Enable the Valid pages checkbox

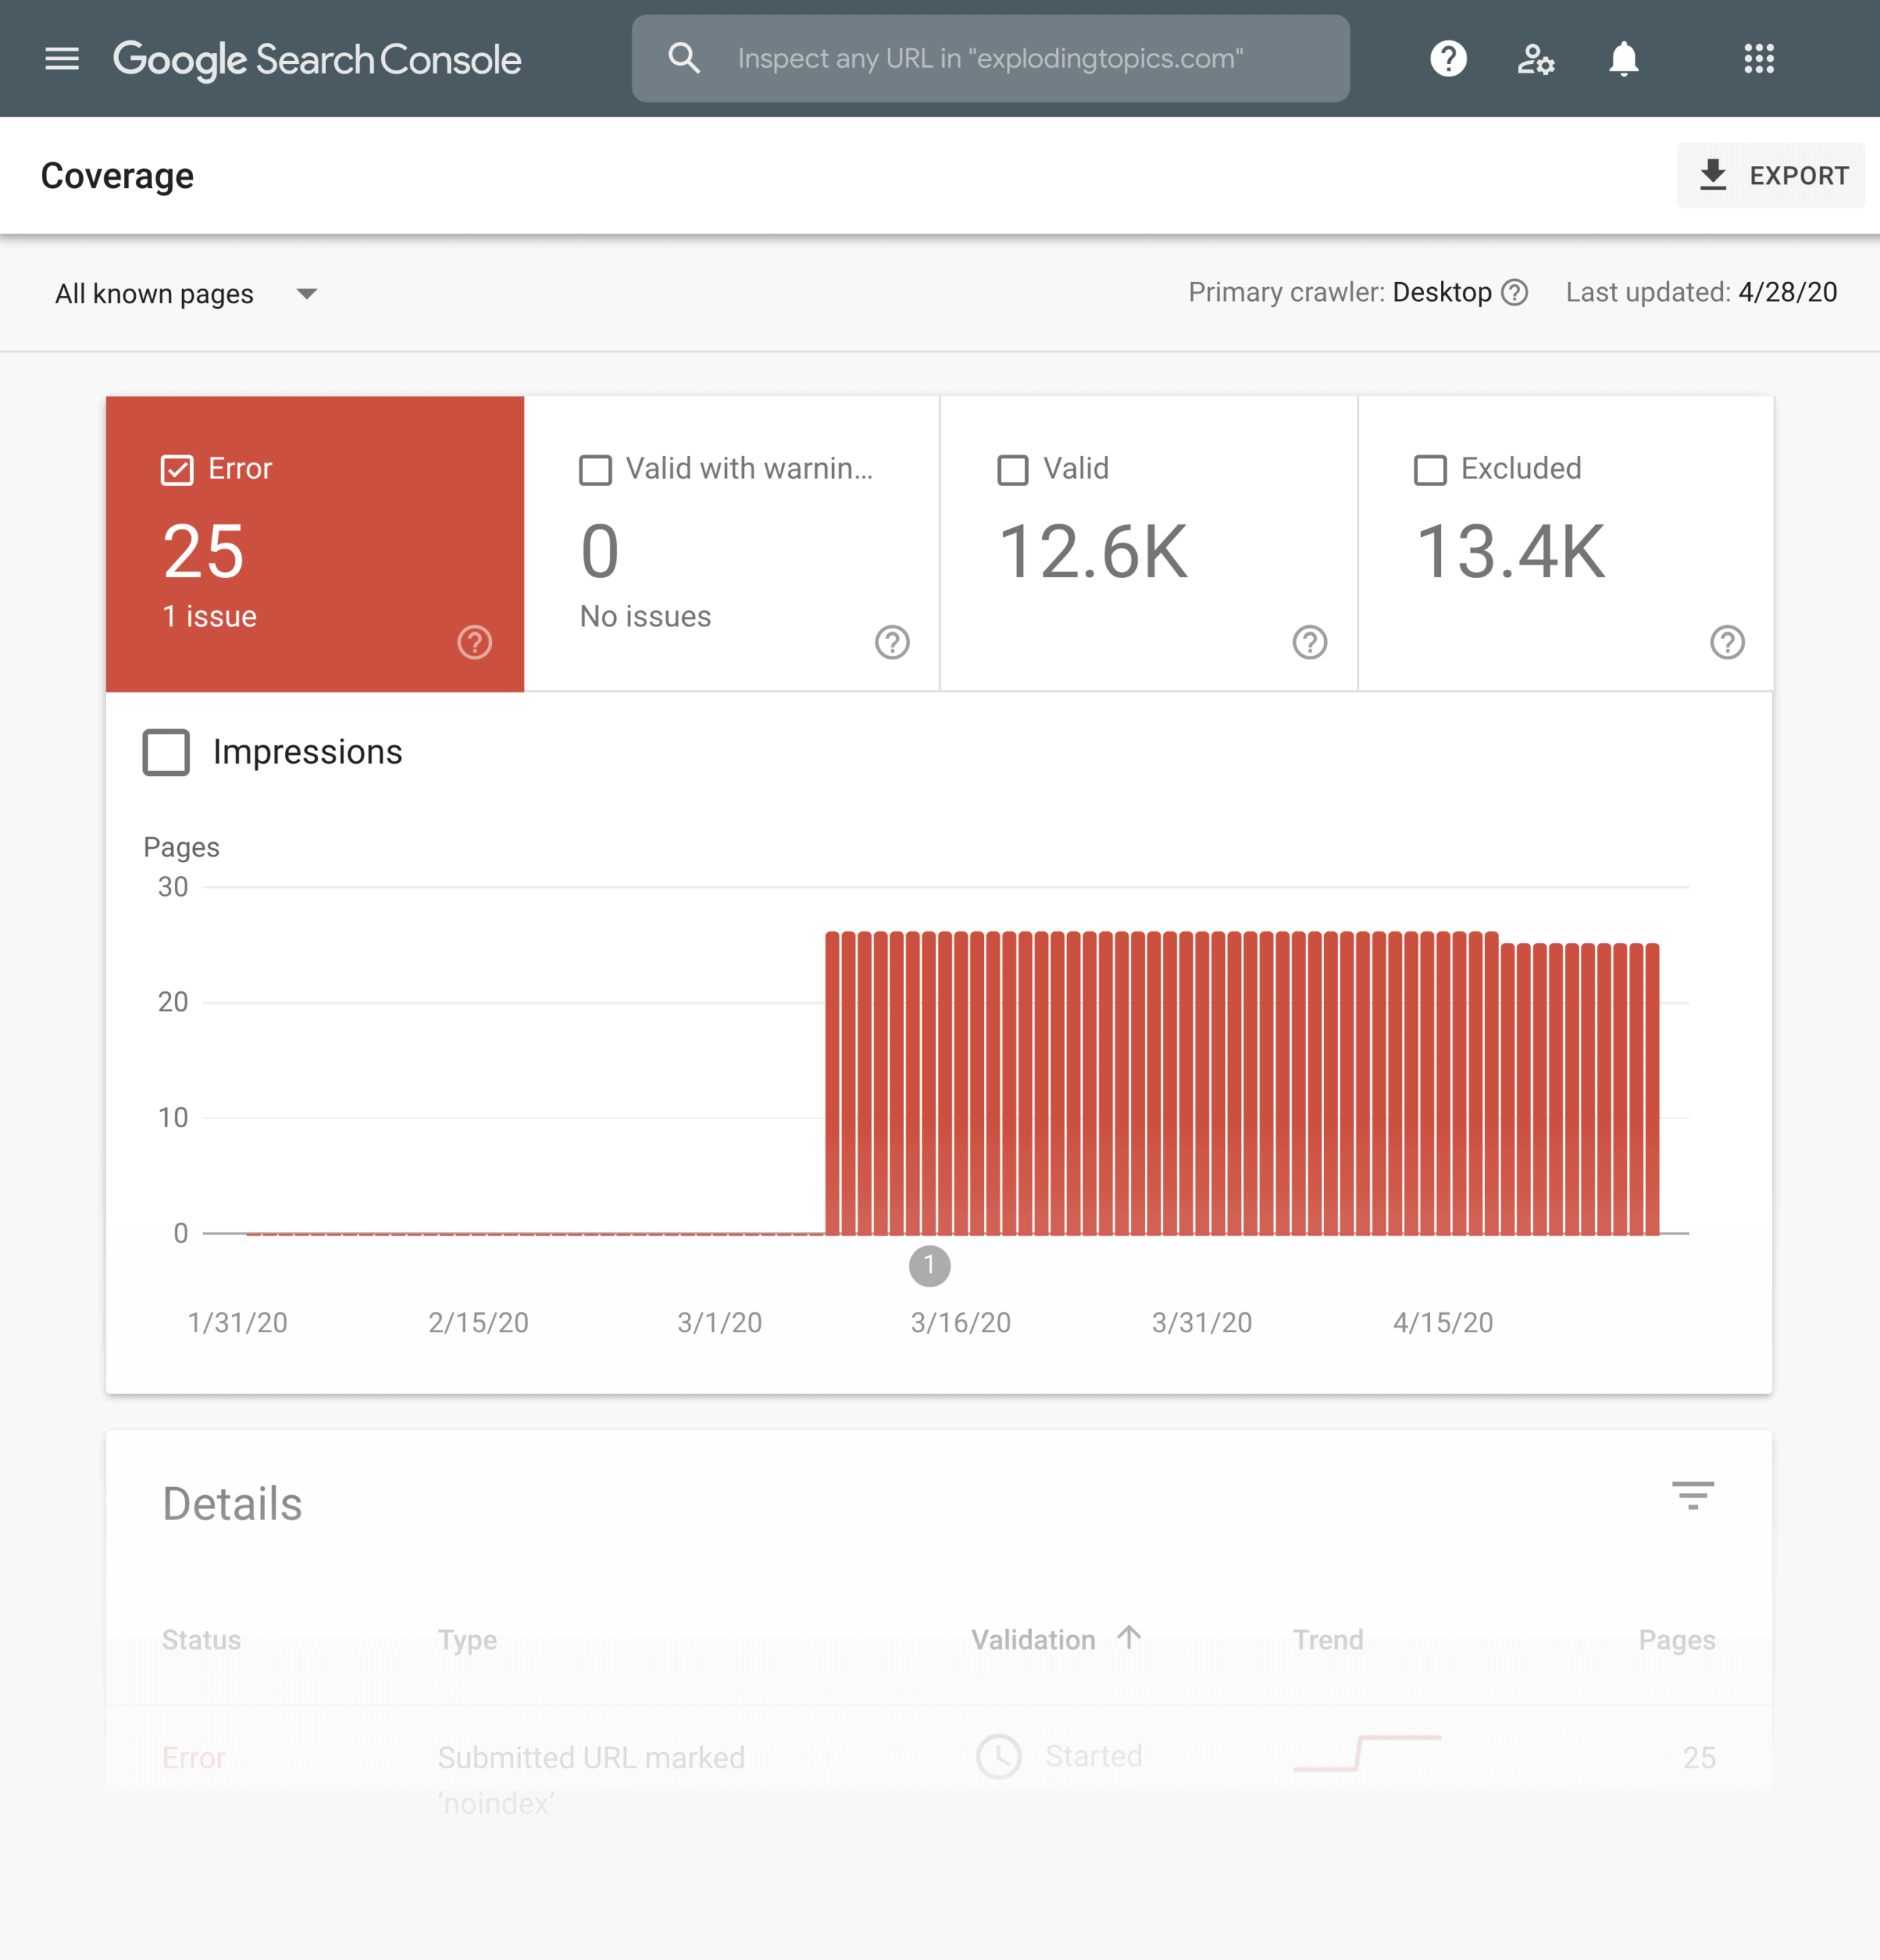(1013, 469)
